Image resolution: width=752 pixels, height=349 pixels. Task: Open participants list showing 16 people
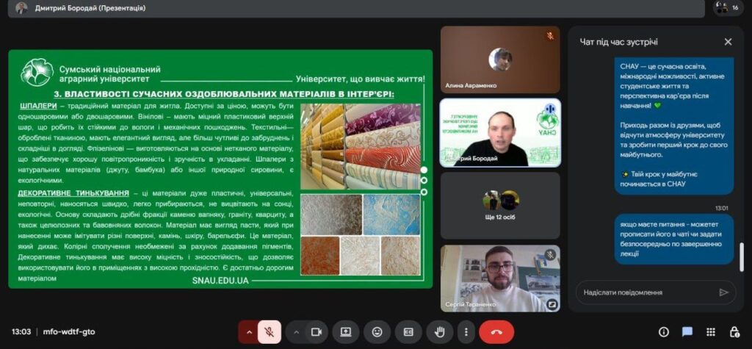(728, 8)
